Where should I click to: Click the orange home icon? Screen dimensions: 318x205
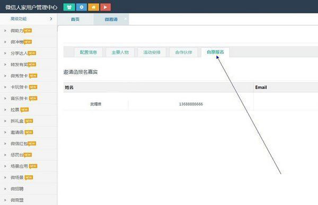click(x=93, y=7)
